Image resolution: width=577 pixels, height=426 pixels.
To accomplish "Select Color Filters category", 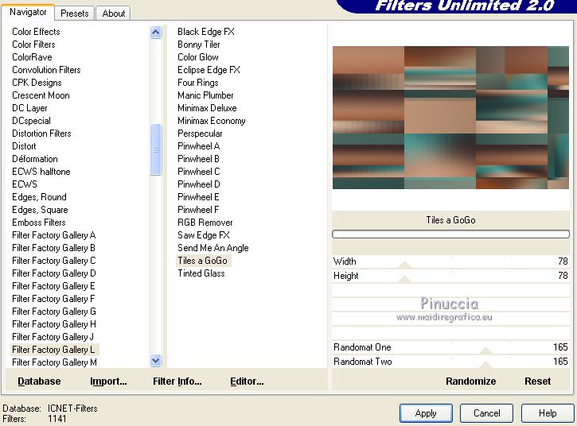I will click(33, 45).
